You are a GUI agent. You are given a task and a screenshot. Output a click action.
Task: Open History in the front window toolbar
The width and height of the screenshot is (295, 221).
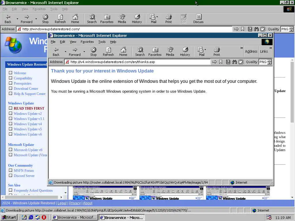click(x=185, y=52)
